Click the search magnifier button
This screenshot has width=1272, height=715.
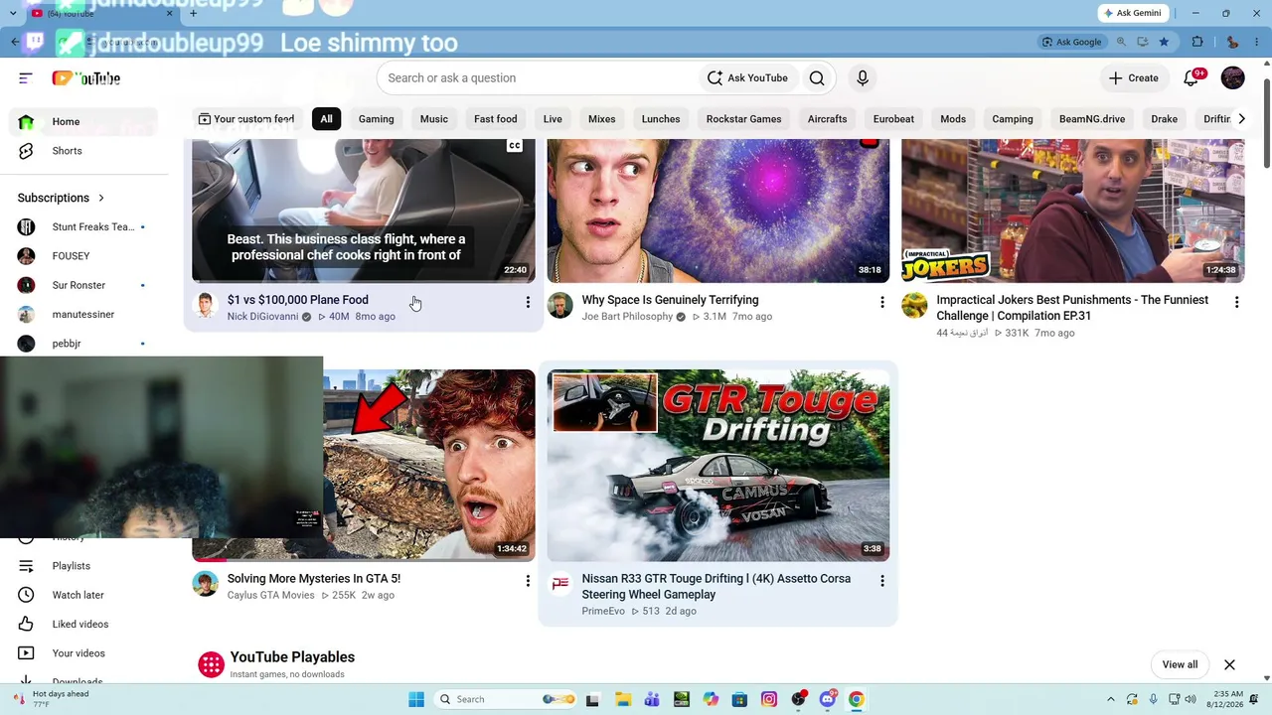click(x=817, y=78)
